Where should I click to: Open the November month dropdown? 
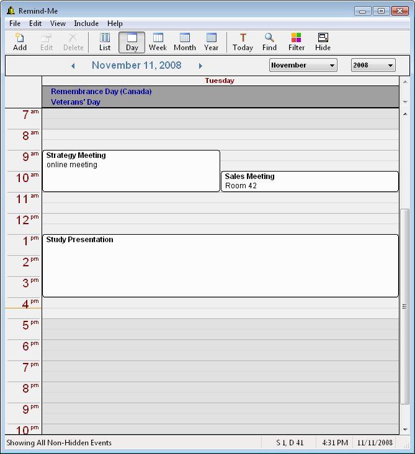303,65
